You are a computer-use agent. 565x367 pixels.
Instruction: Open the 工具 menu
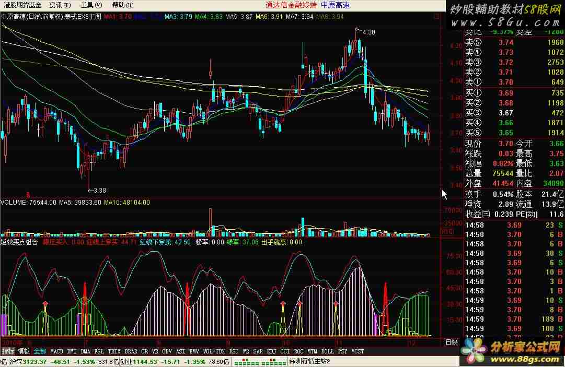[x=91, y=5]
